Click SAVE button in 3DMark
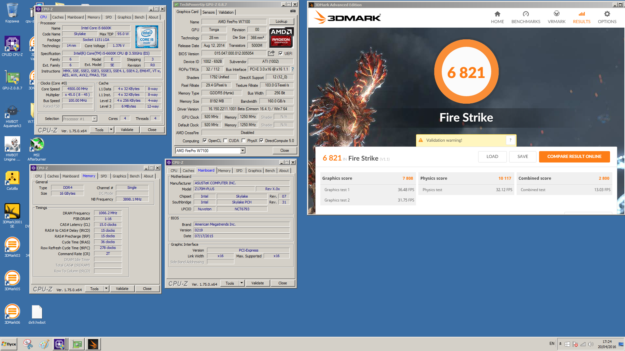 coord(523,156)
